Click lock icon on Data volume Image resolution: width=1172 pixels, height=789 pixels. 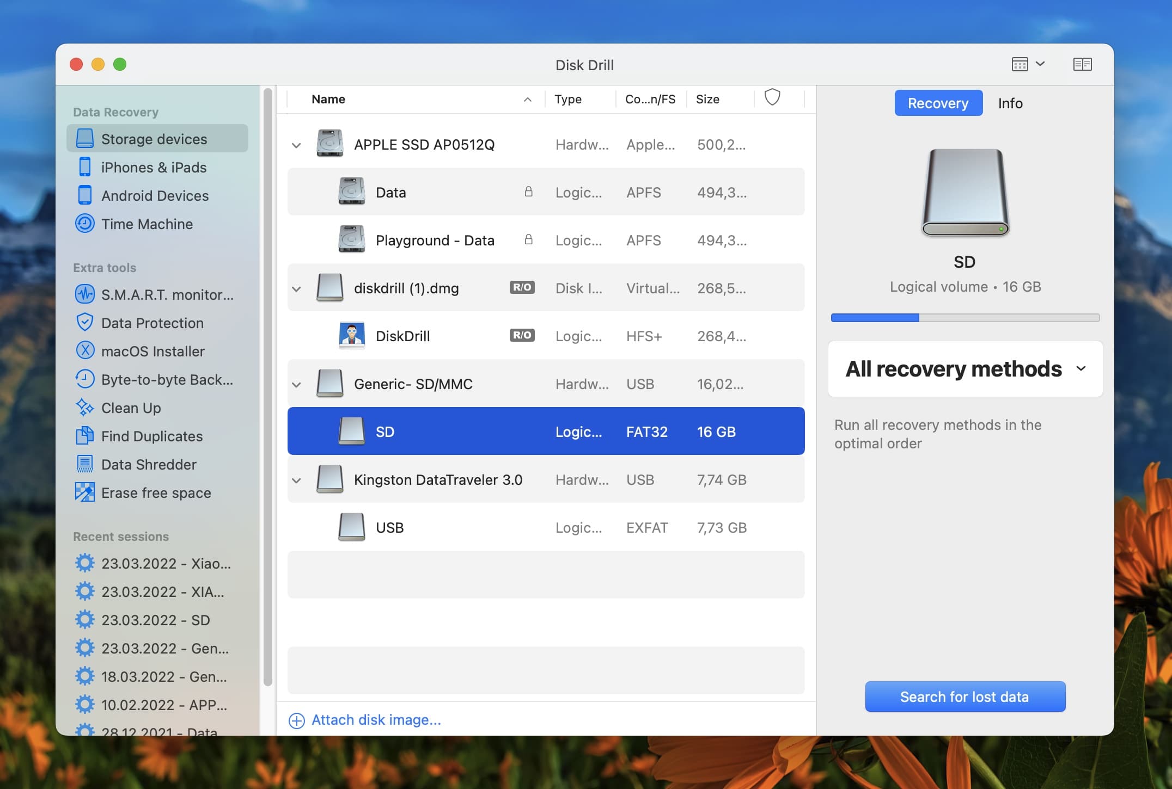coord(528,192)
